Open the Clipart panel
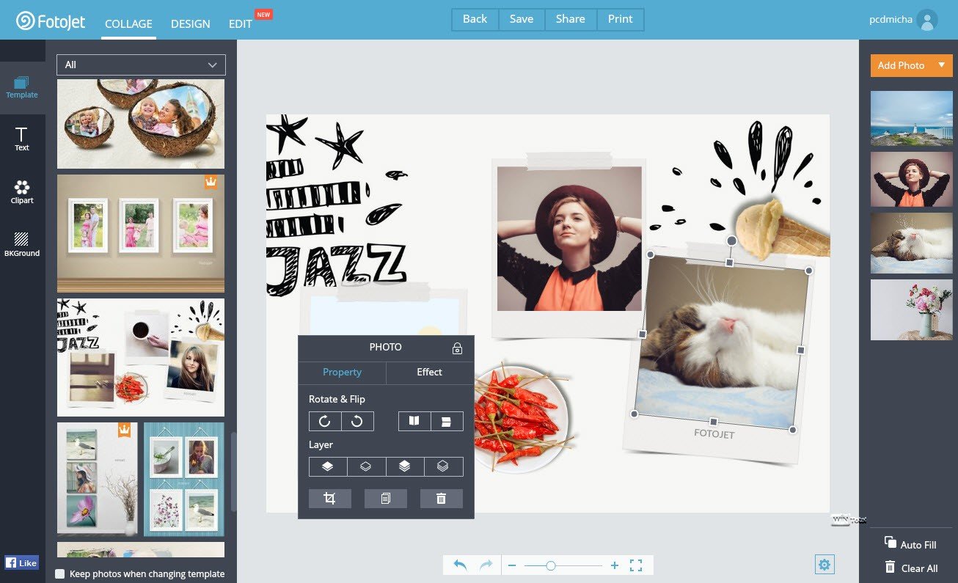 click(x=22, y=192)
